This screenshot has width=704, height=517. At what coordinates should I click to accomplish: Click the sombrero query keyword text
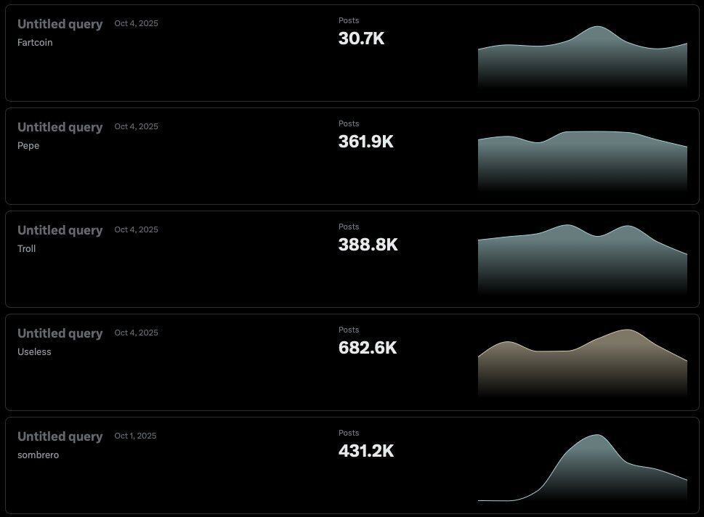tap(38, 455)
